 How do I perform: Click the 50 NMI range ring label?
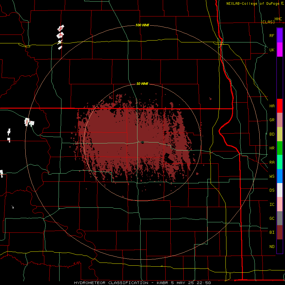click(142, 84)
